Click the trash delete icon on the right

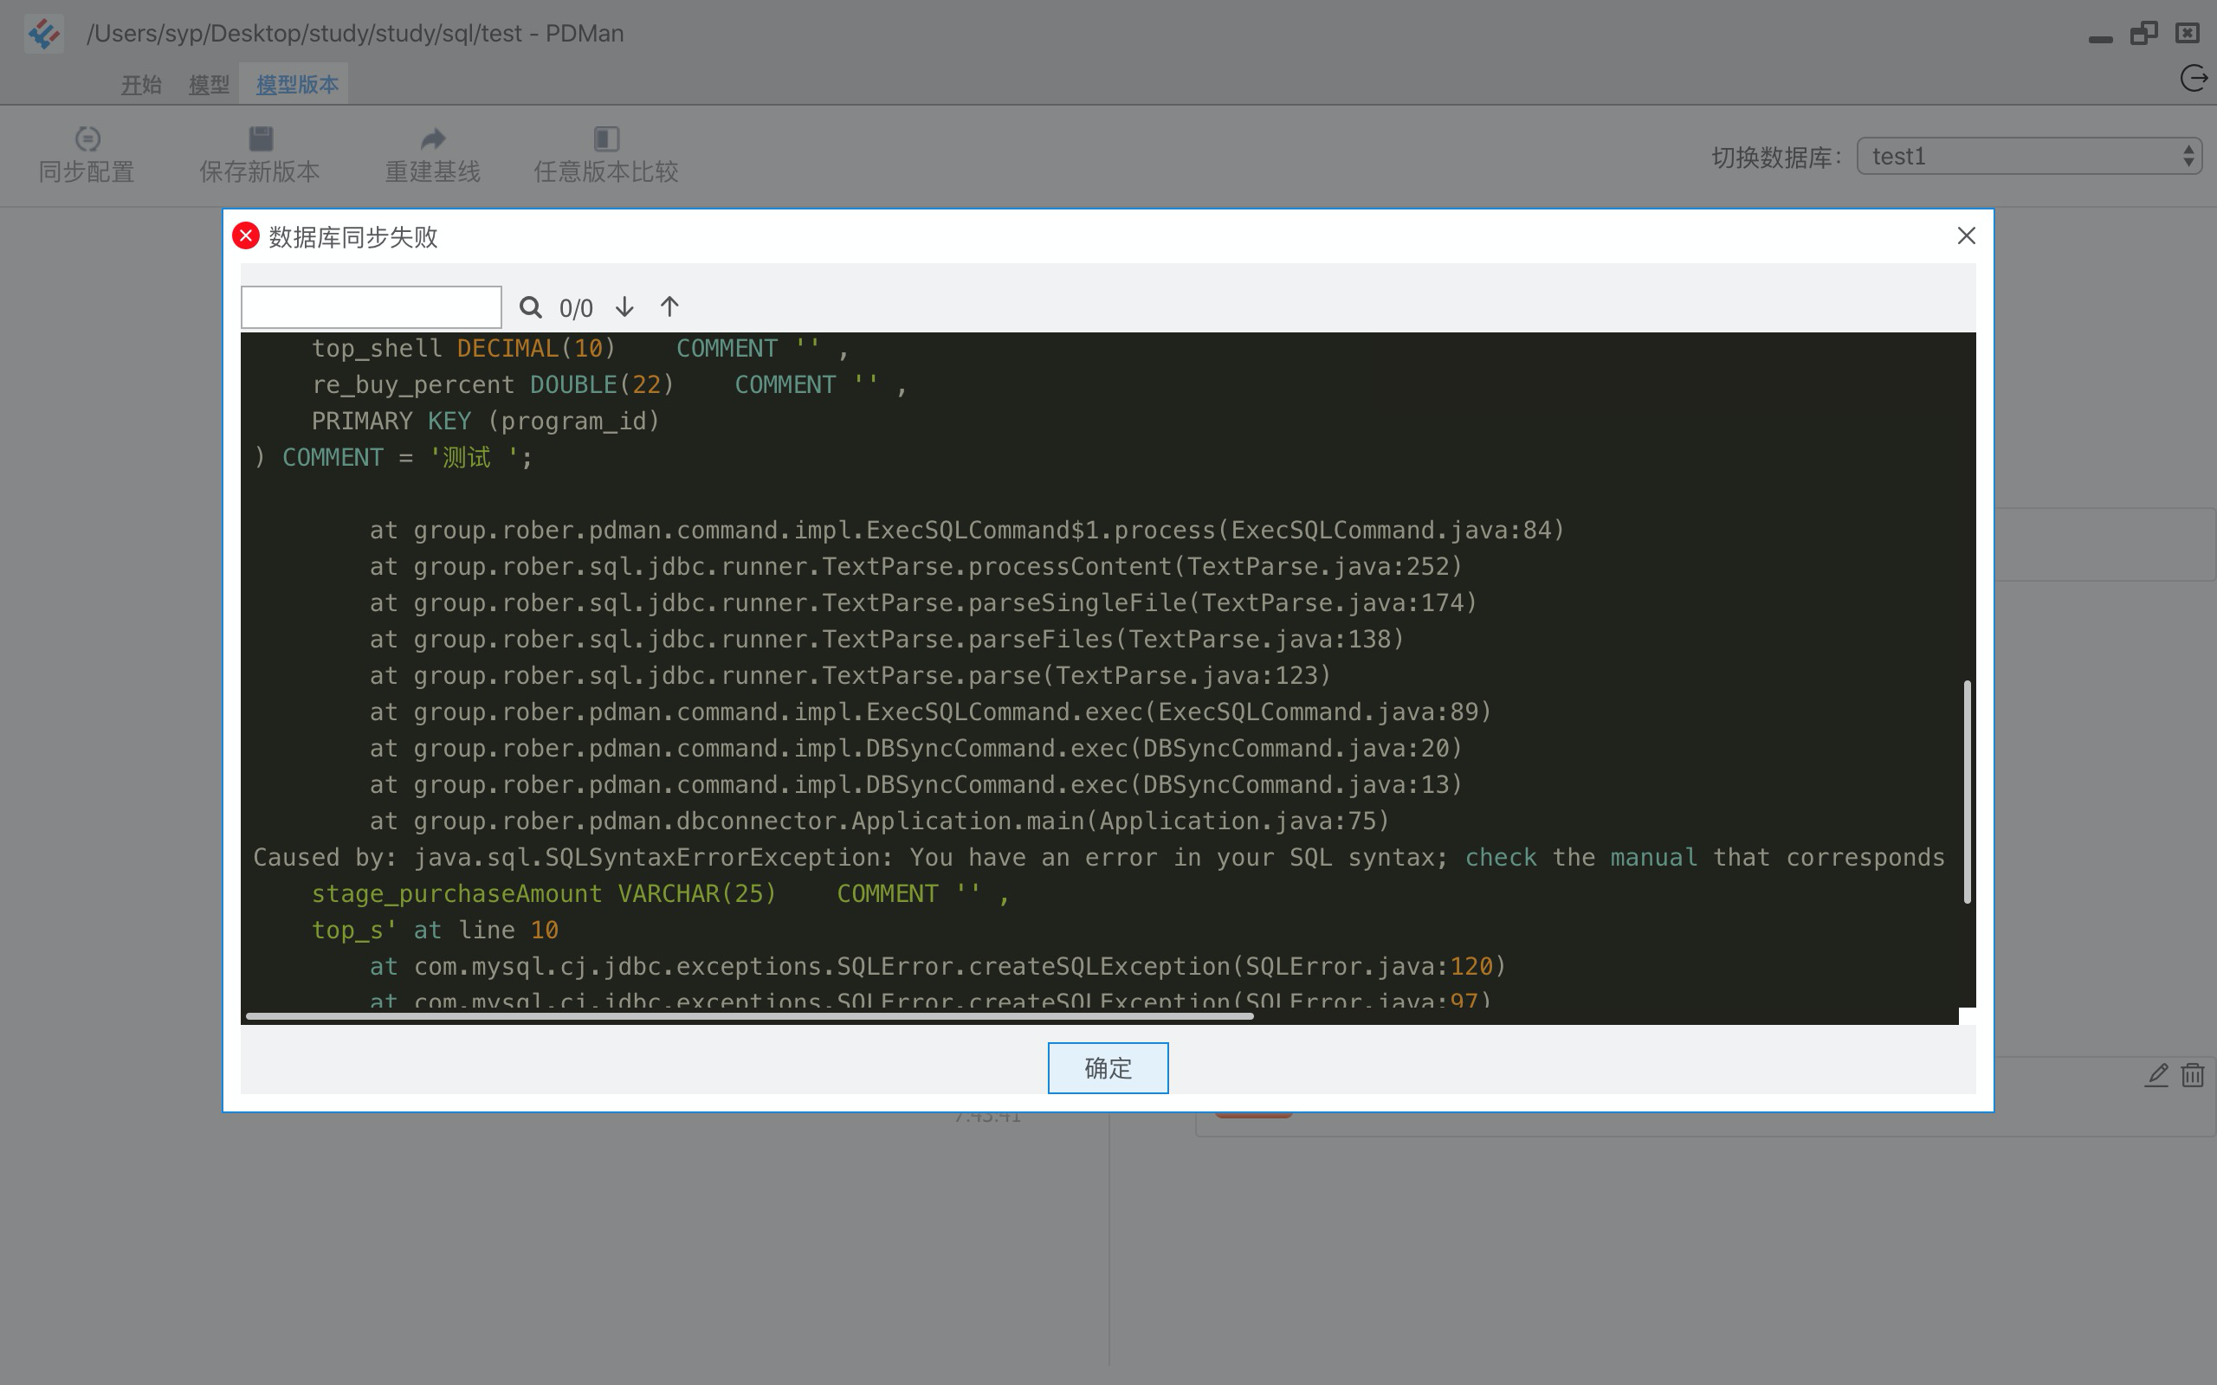pos(2192,1075)
